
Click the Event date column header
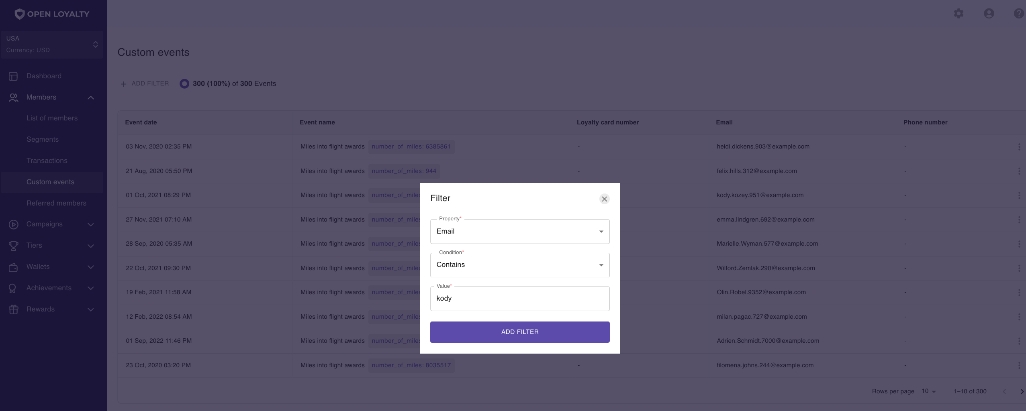point(141,122)
